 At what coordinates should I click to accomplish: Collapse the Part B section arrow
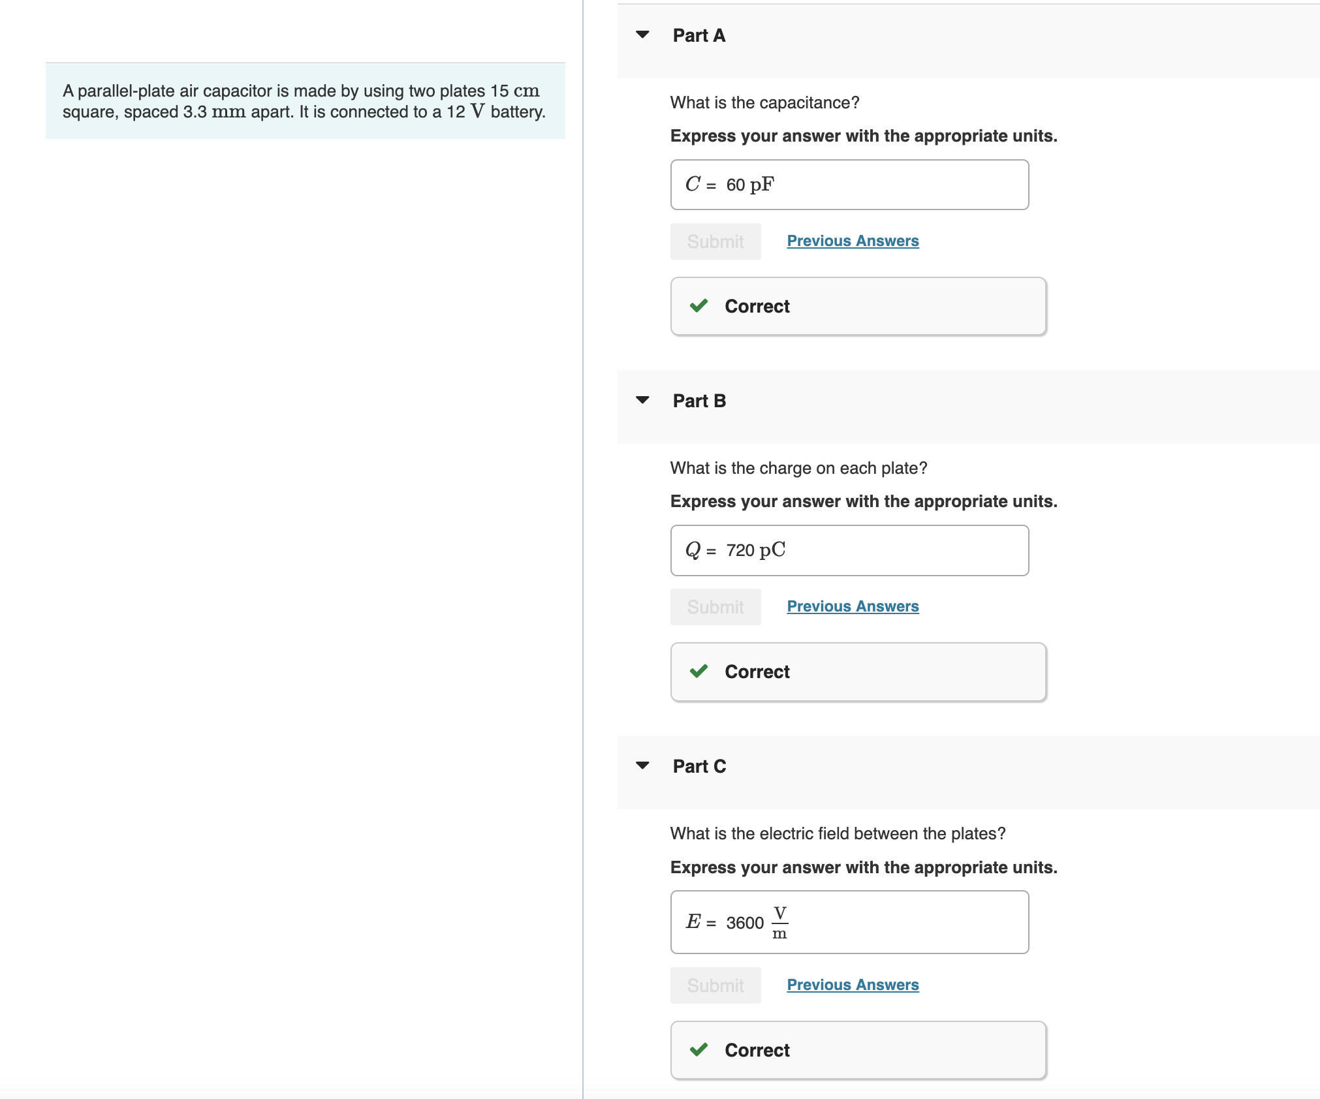[642, 400]
